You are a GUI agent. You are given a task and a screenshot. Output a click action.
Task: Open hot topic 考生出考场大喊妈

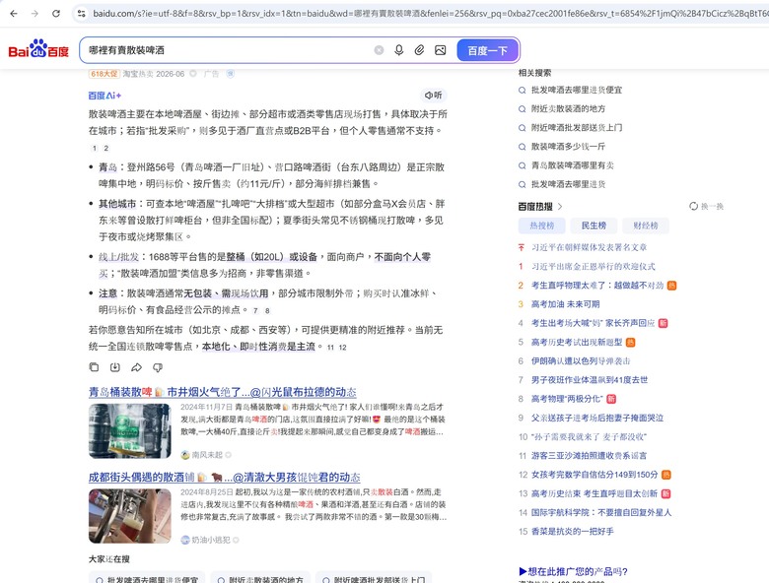click(x=593, y=323)
